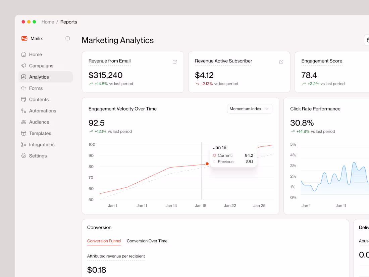Click Home breadcrumb link

coord(48,22)
